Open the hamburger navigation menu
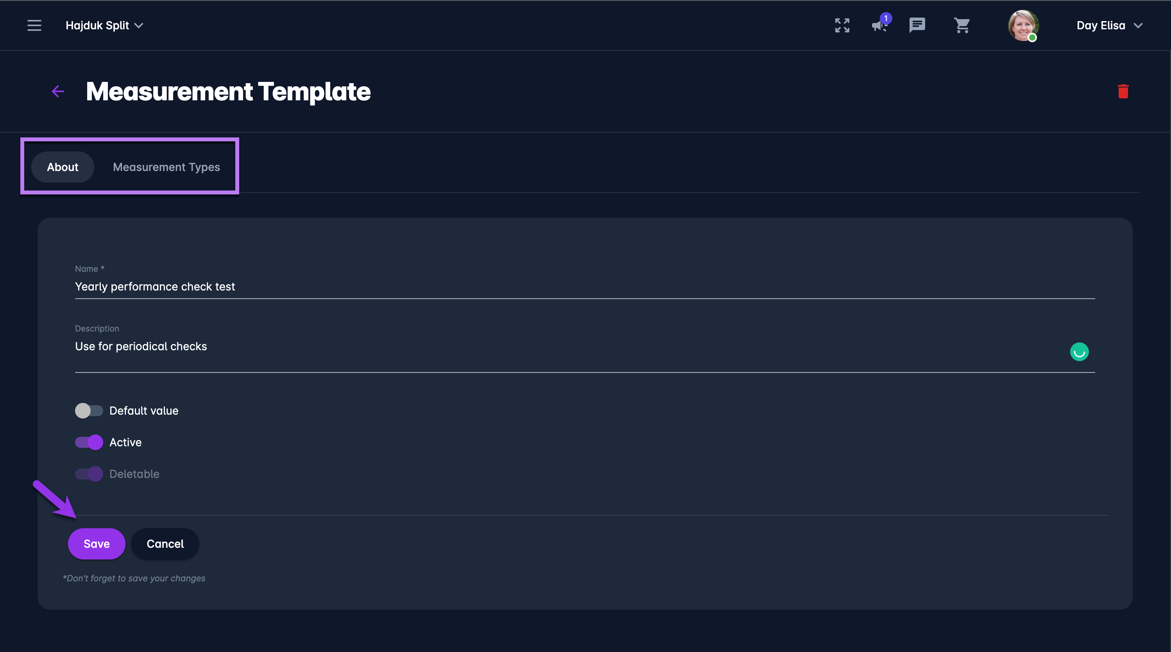 coord(34,25)
